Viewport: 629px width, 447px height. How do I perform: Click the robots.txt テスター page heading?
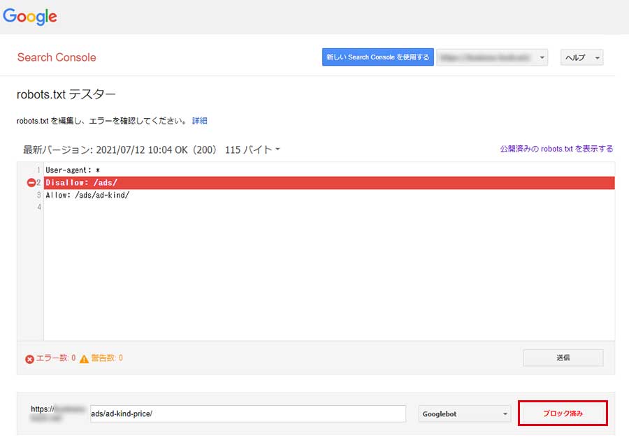[x=66, y=94]
